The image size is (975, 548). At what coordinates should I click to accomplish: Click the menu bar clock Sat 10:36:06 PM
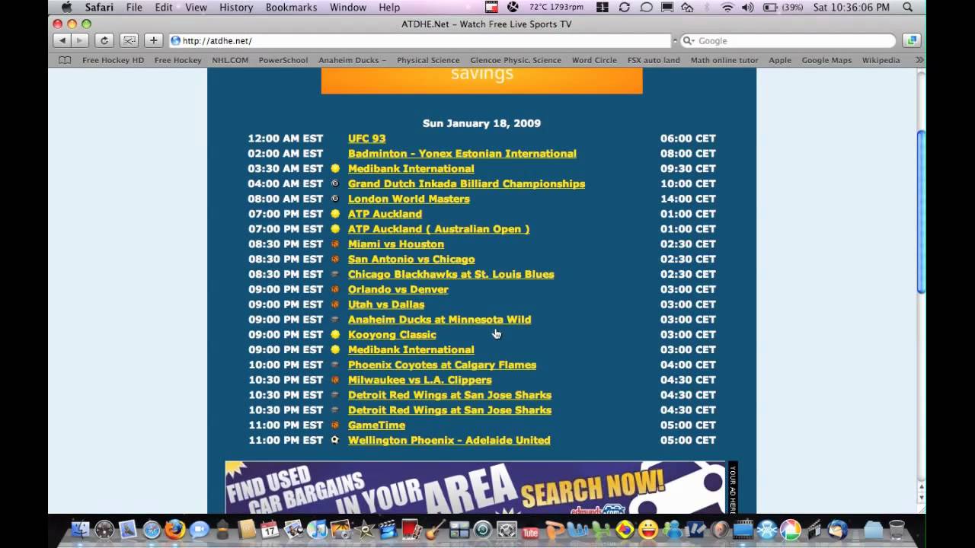[851, 7]
